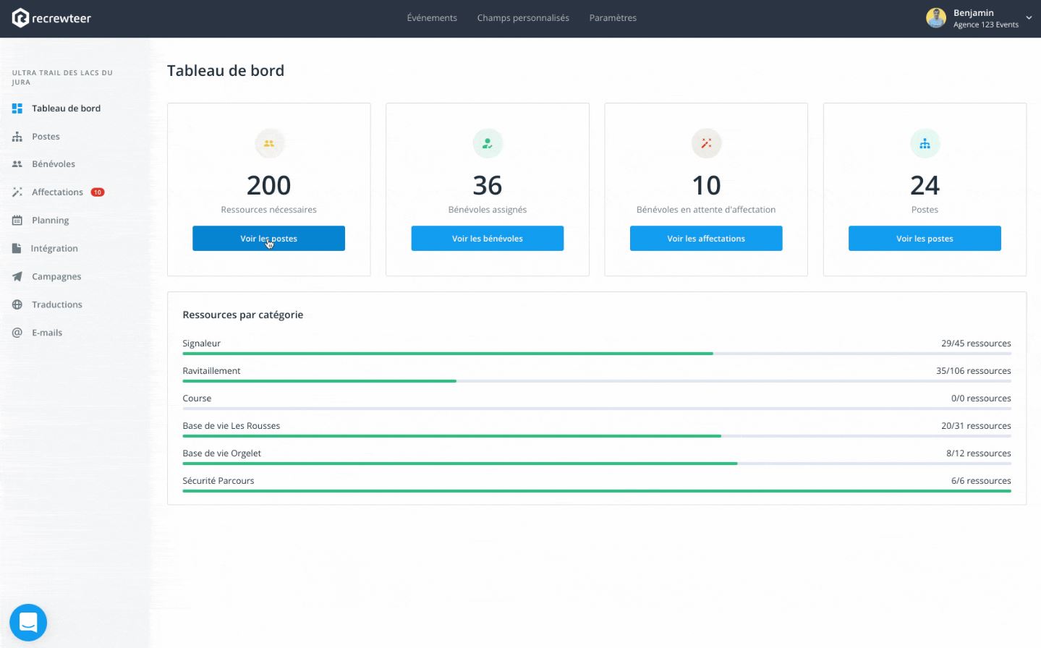Click the 20/31 ressources value

(x=976, y=426)
